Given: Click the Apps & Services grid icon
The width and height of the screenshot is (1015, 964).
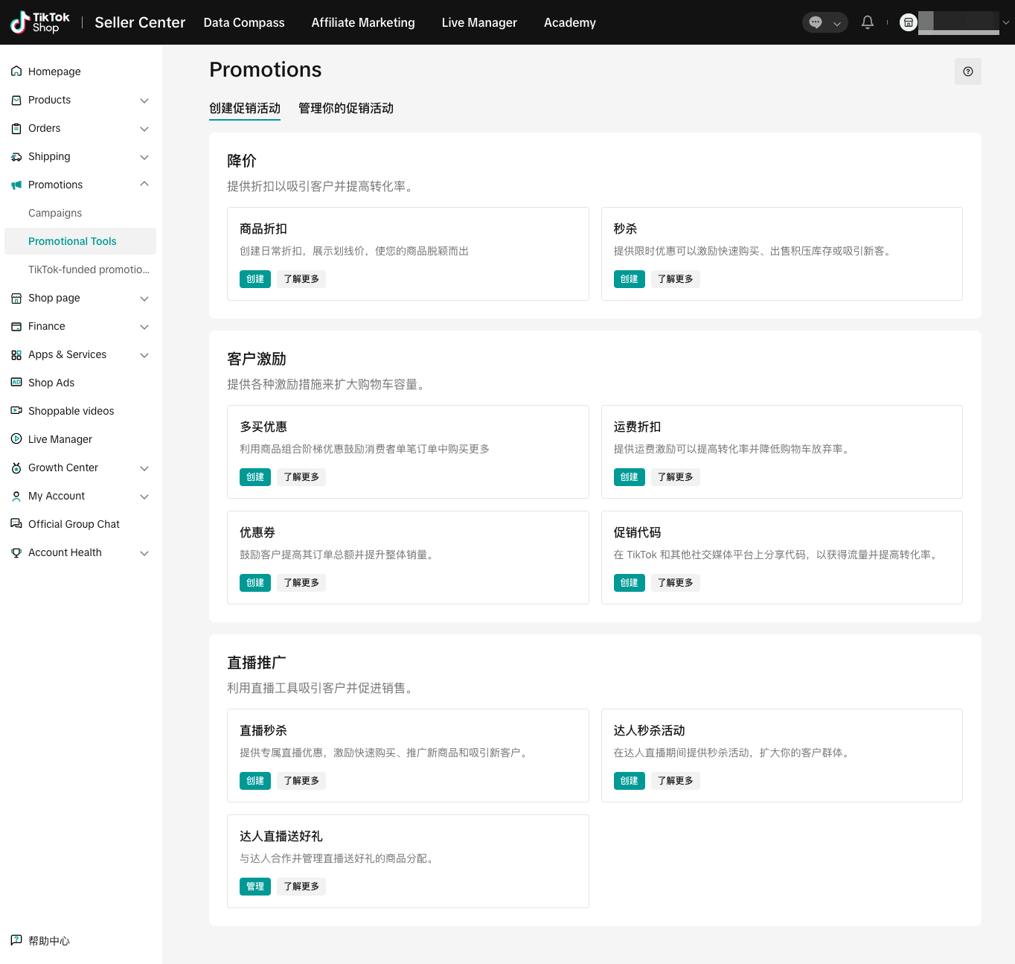Looking at the screenshot, I should (16, 354).
